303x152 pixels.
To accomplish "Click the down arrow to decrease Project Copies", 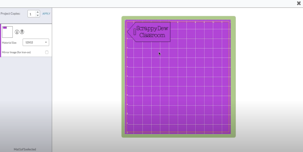I will pos(38,15).
